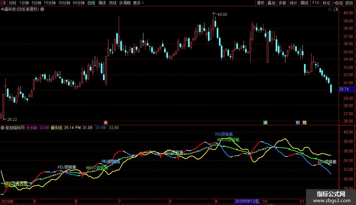Image resolution: width=356 pixels, height=205 pixels.
Task: Click the 股朋指标网 indicator name
Action: pyautogui.click(x=15, y=128)
